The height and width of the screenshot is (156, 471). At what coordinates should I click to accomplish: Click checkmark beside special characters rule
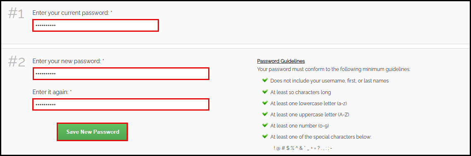[x=264, y=136]
